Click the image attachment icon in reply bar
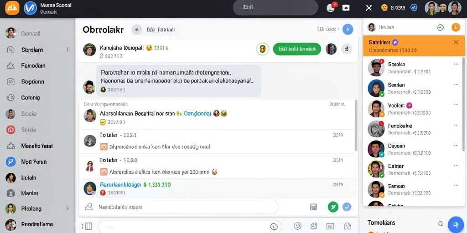This screenshot has width=467, height=233. pos(313,207)
